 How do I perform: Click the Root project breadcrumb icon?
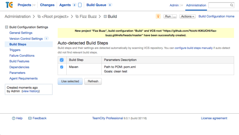click(x=39, y=17)
